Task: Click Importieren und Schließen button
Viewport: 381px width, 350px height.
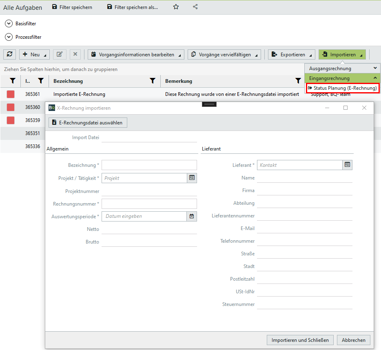Action: pos(300,340)
